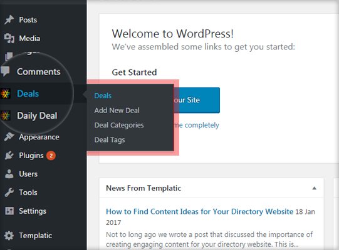339x250 pixels.
Task: Choose Deal Tags submenu entry
Action: coord(110,140)
